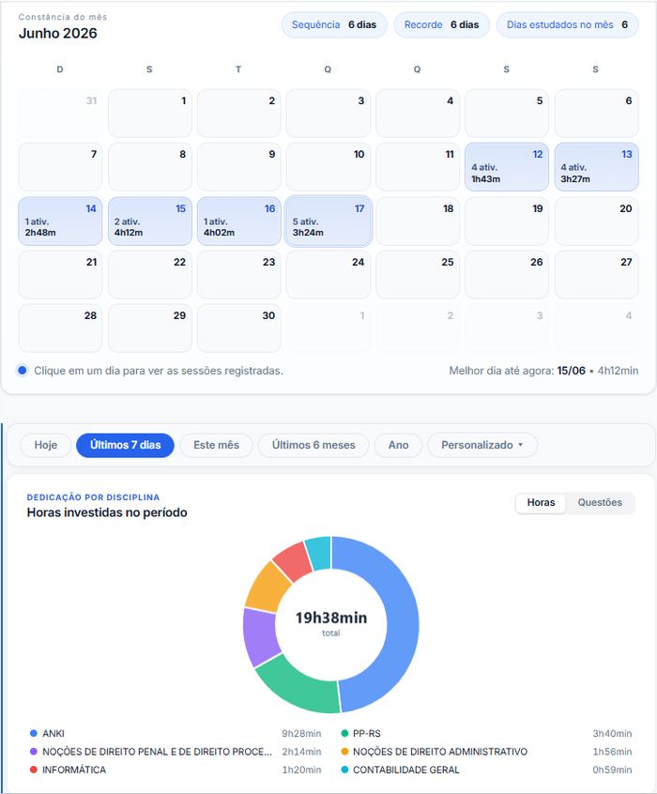
Task: Click the Sequência 6 dias badge
Action: pos(334,24)
